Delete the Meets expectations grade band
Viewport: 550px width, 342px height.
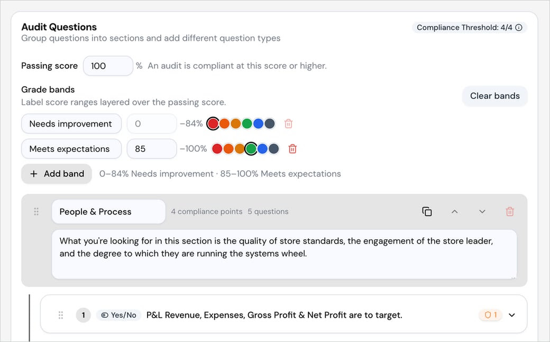tap(292, 149)
